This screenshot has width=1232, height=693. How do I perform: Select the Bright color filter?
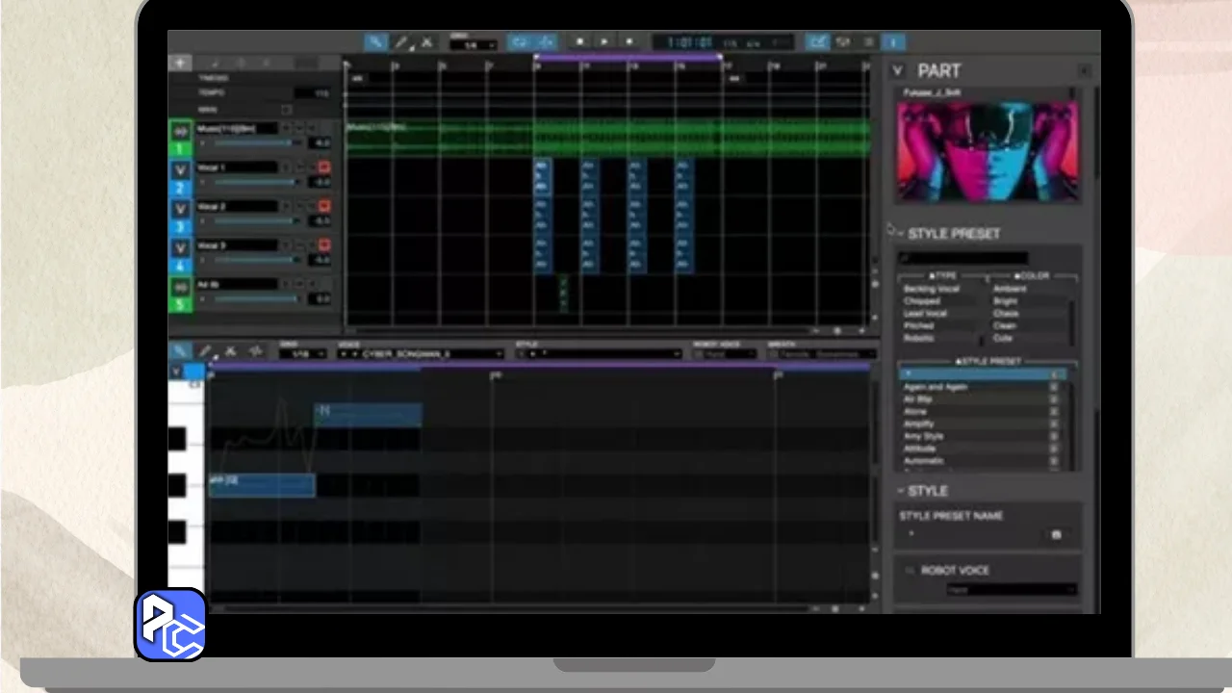tap(1006, 301)
